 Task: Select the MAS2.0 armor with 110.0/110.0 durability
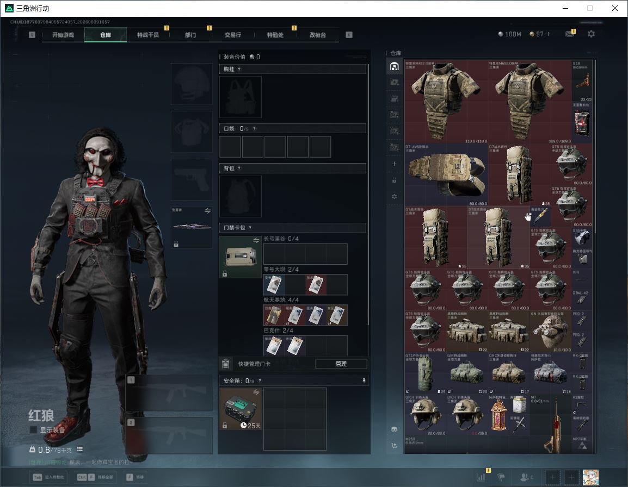coord(446,102)
